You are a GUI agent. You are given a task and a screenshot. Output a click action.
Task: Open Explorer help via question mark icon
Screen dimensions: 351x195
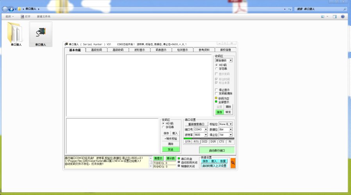pos(343,16)
